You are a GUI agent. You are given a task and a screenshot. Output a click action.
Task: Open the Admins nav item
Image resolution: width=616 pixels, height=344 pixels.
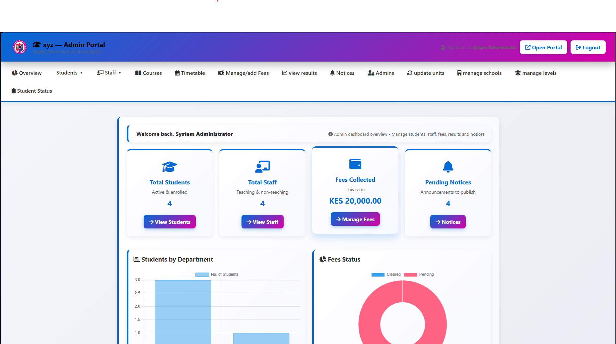click(381, 73)
